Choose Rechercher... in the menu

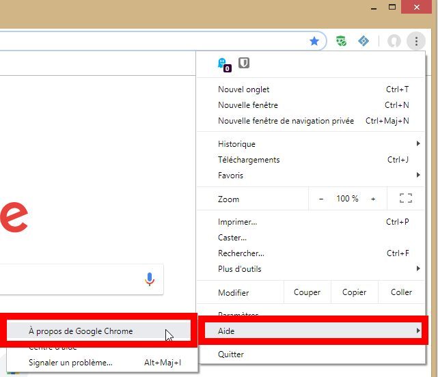[x=311, y=253]
